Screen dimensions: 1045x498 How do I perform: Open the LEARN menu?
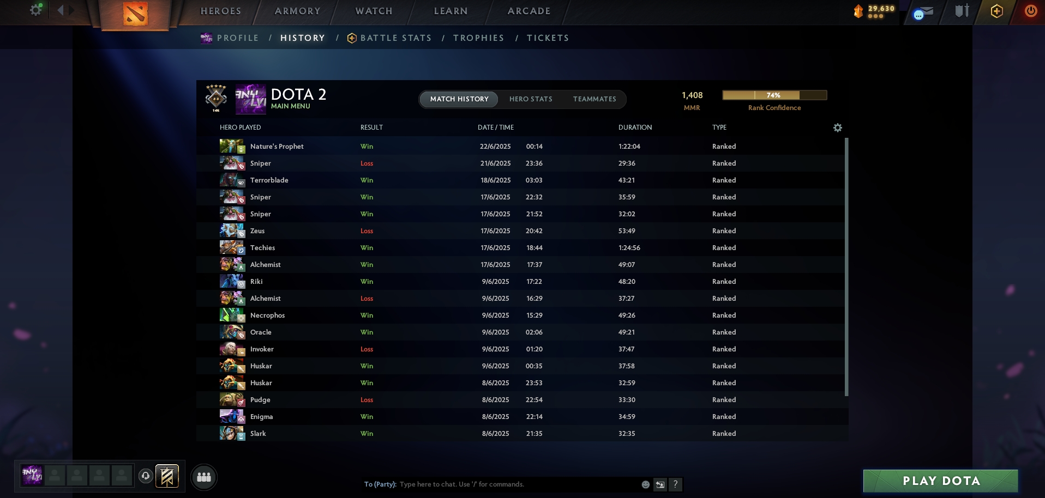451,11
